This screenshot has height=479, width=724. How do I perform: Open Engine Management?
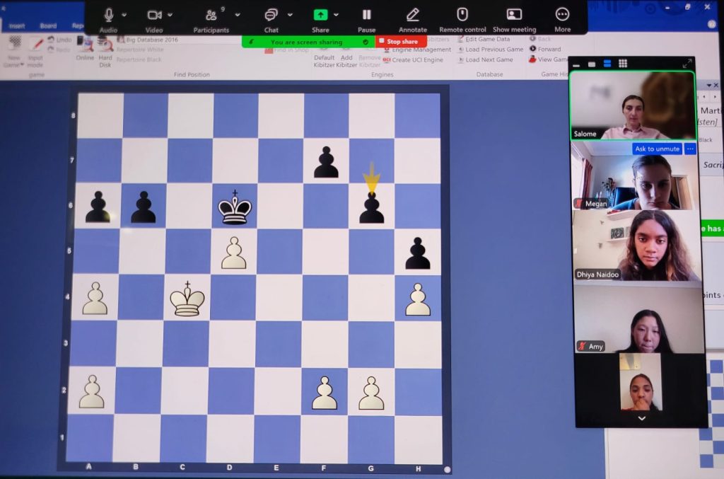click(x=417, y=50)
